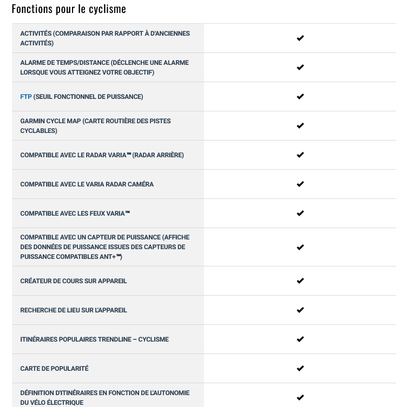Click checkmark for vélo électrique autonomie row

click(300, 398)
